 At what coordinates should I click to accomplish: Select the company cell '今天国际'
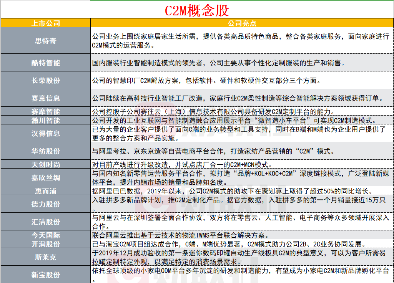(x=45, y=235)
